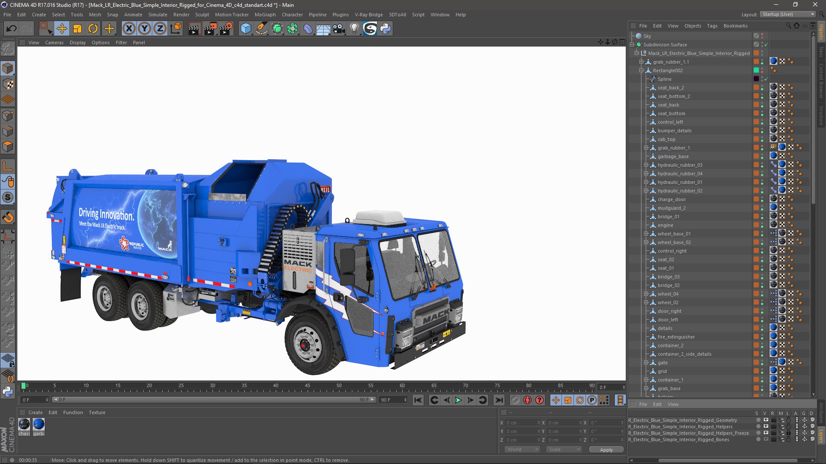Open Object Manager Tags menu
The width and height of the screenshot is (826, 464).
(x=712, y=26)
